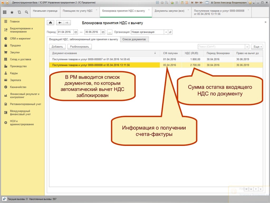This screenshot has width=270, height=203.
Task: Expand the Еще menu
Action: point(257,47)
